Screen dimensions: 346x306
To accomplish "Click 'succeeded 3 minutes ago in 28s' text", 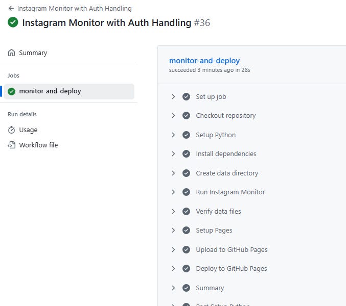I will pyautogui.click(x=210, y=70).
